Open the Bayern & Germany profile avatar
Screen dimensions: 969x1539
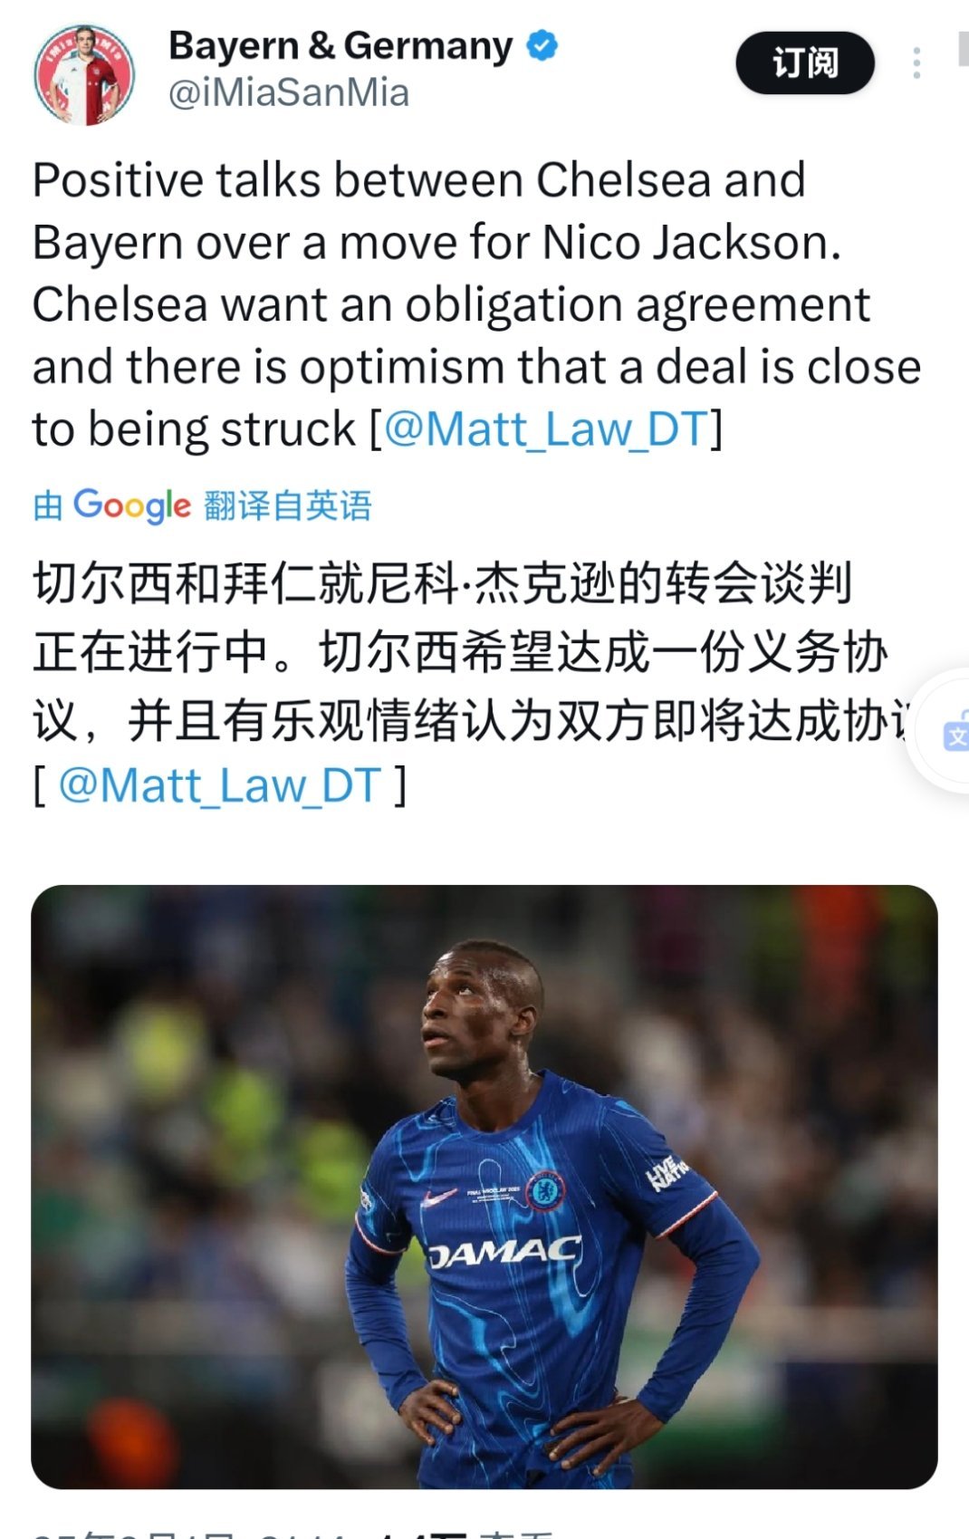[84, 74]
